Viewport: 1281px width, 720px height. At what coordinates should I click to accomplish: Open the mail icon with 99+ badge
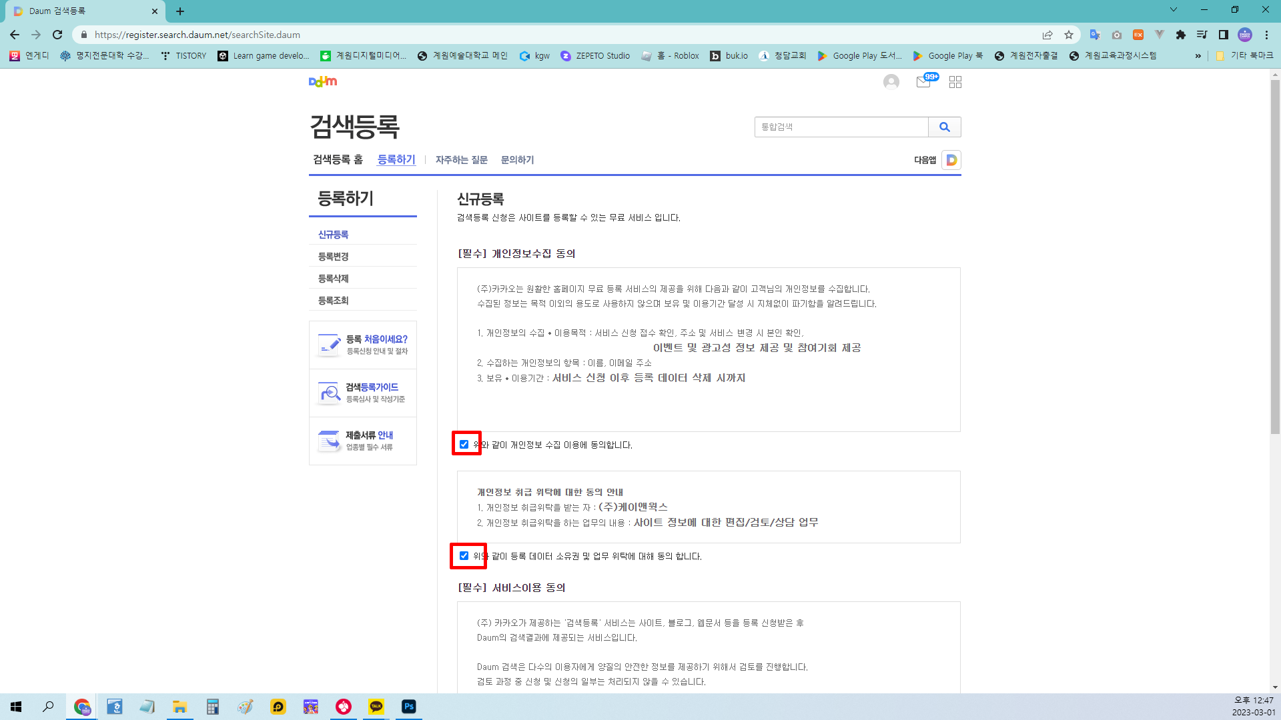click(x=924, y=82)
